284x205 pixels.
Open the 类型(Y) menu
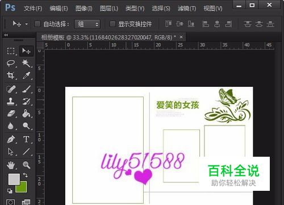tap(135, 9)
